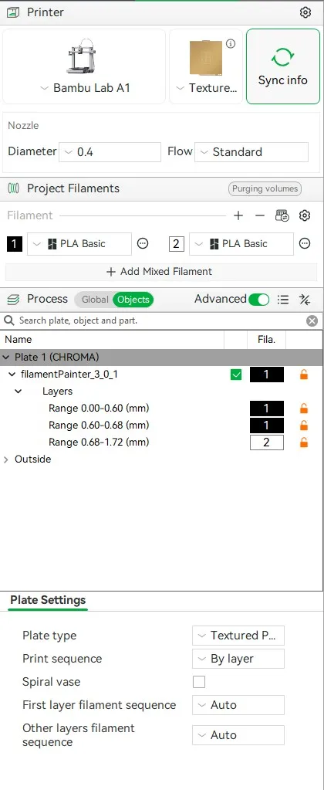
Task: Remove a filament with minus icon
Action: (x=260, y=215)
